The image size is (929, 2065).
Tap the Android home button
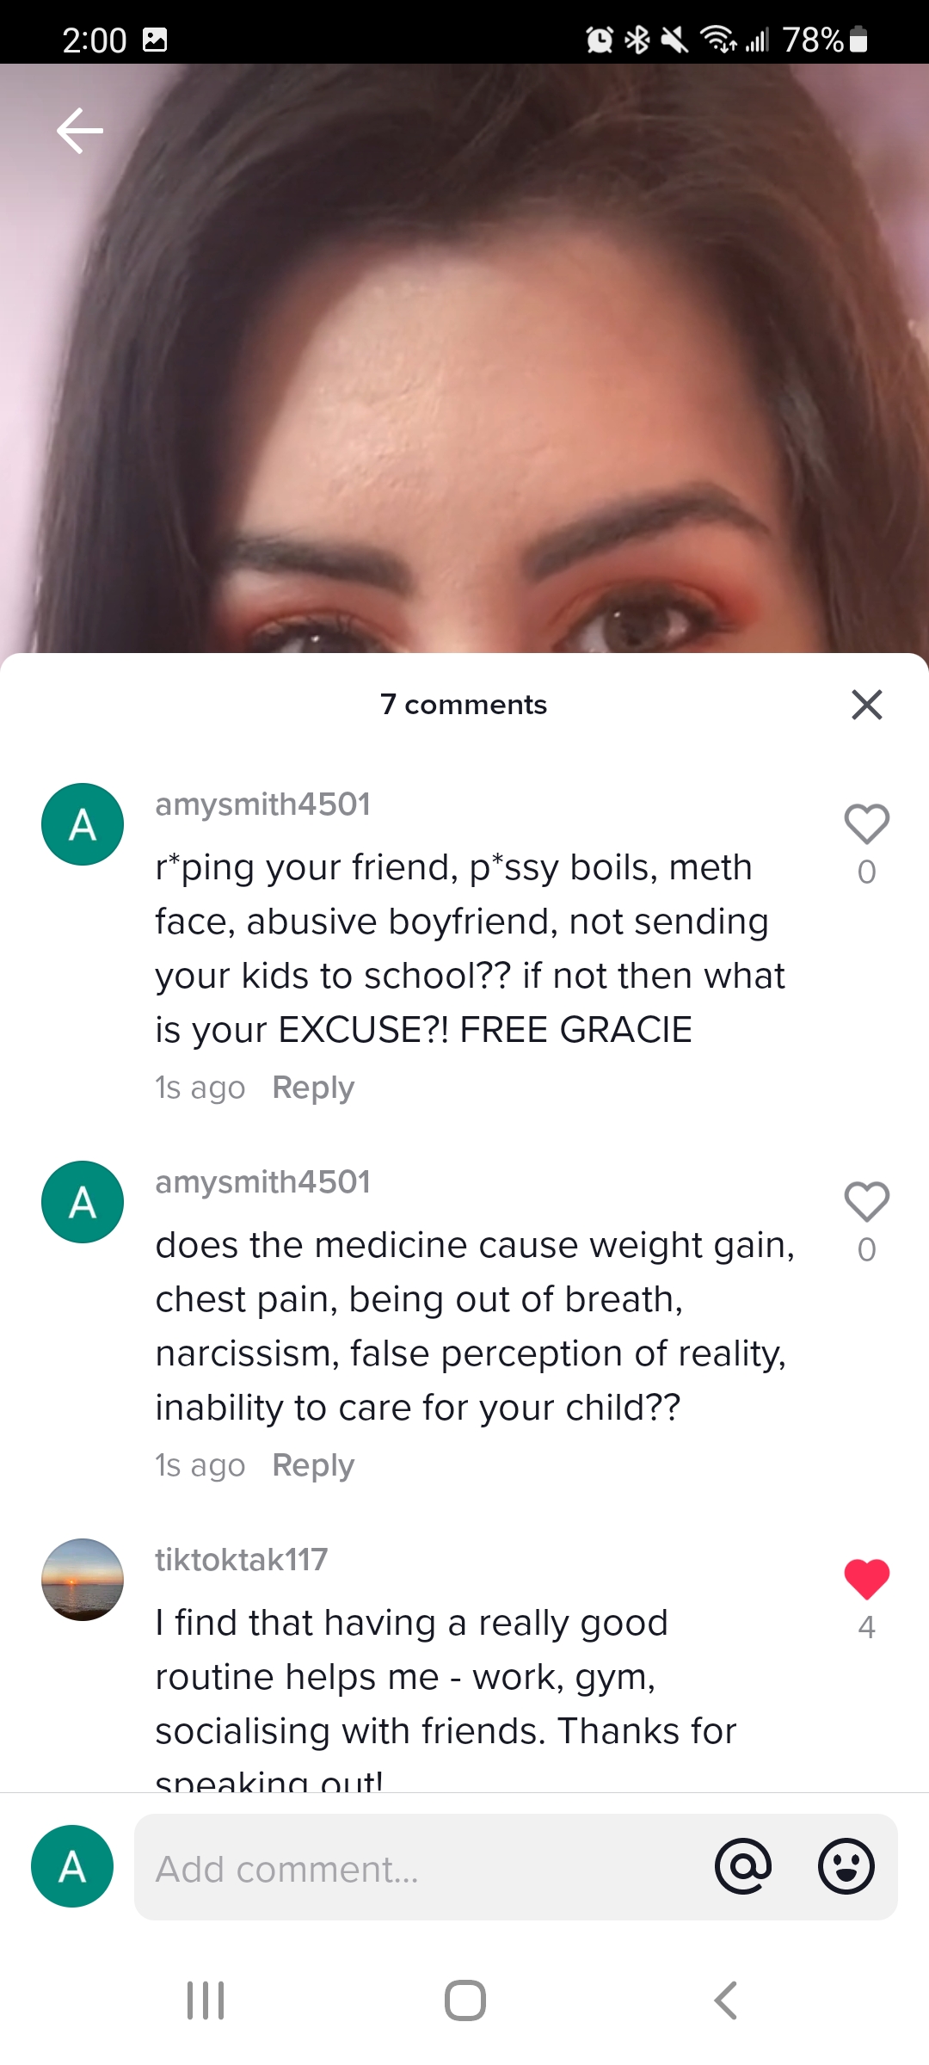(x=465, y=2000)
